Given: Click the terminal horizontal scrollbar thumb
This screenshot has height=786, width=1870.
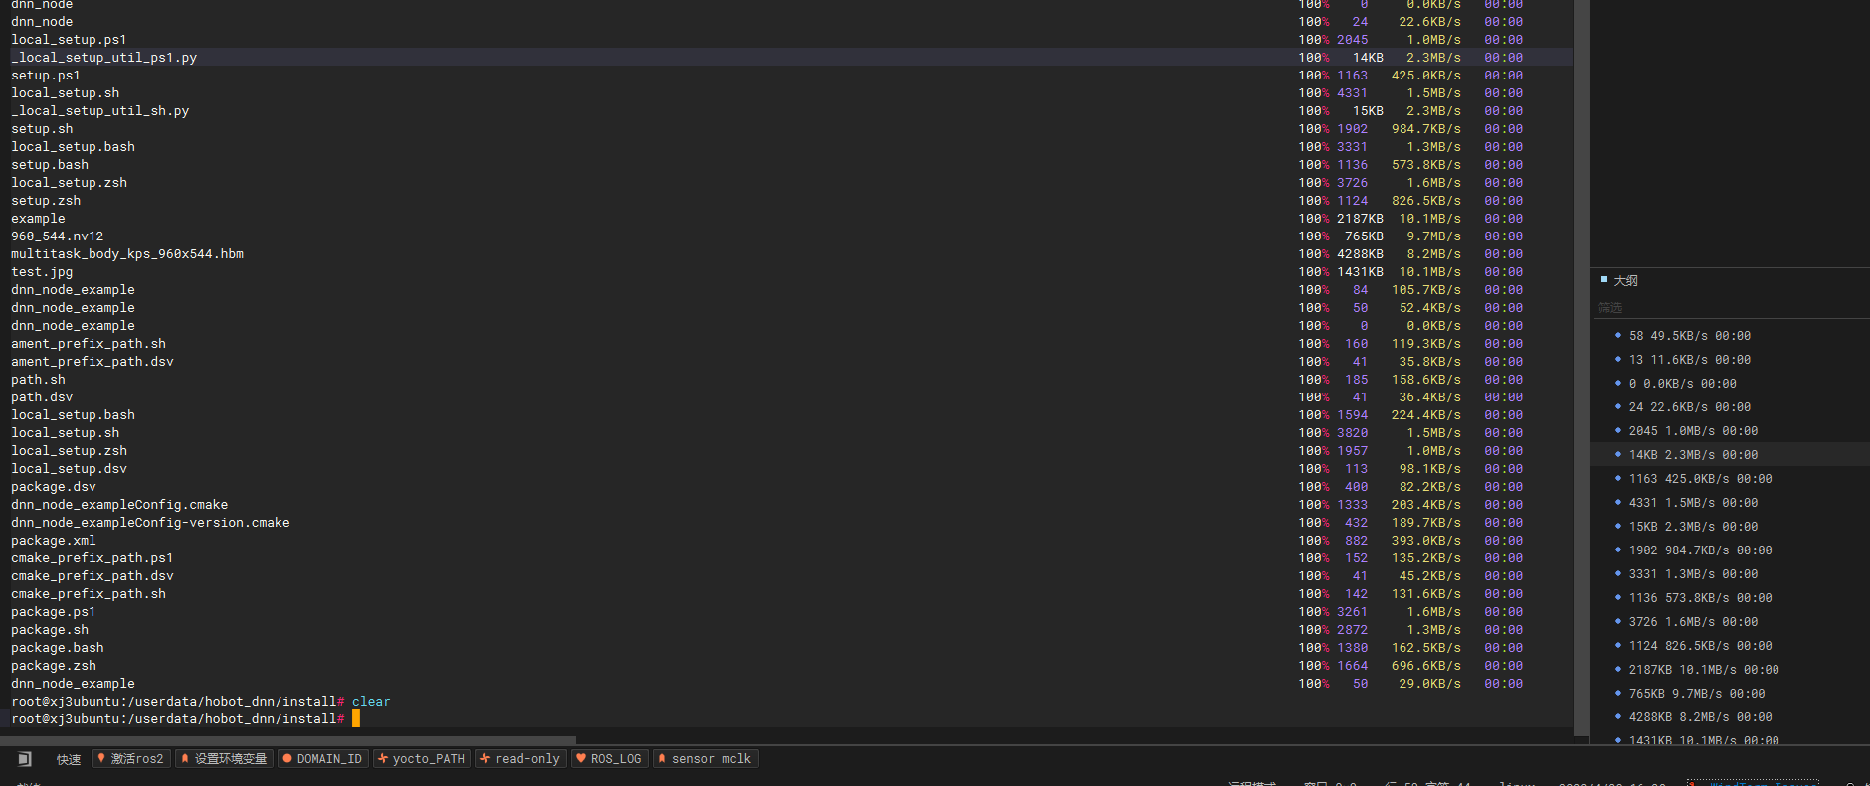Looking at the screenshot, I should (287, 740).
